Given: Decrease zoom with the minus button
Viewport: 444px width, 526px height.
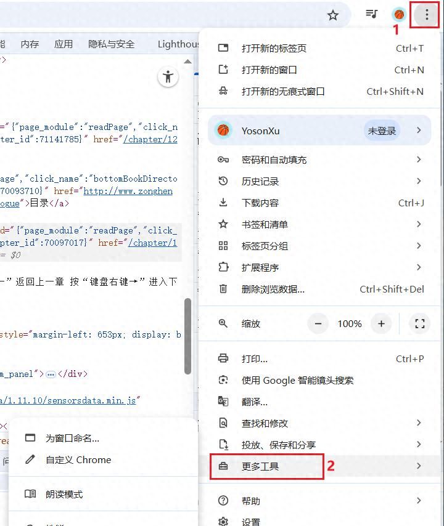Looking at the screenshot, I should 318,324.
